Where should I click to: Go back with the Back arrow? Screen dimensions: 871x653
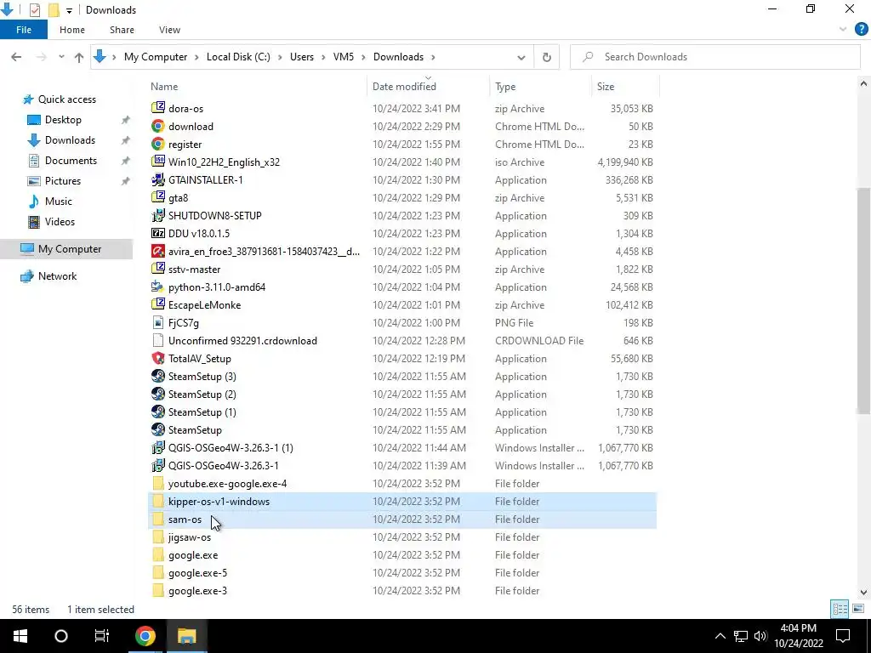[16, 57]
